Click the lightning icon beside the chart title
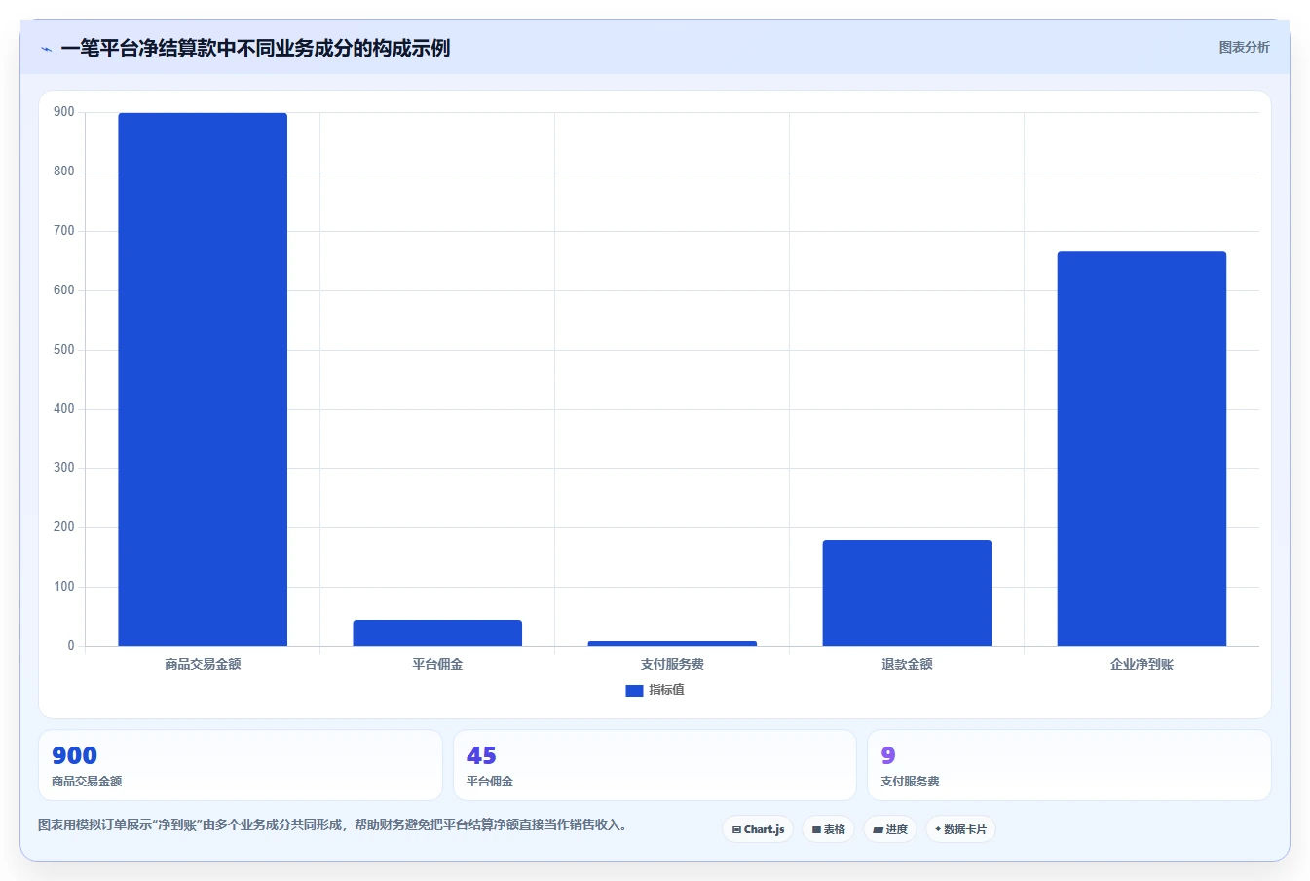The image size is (1310, 881). (46, 49)
